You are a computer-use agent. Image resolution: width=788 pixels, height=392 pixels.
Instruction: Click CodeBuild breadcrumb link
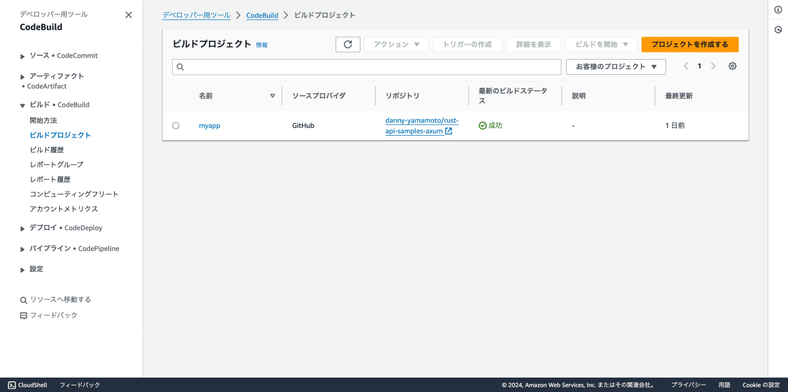(x=262, y=15)
